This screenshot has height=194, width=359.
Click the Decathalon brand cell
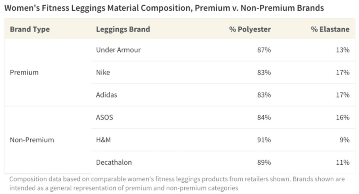114,162
